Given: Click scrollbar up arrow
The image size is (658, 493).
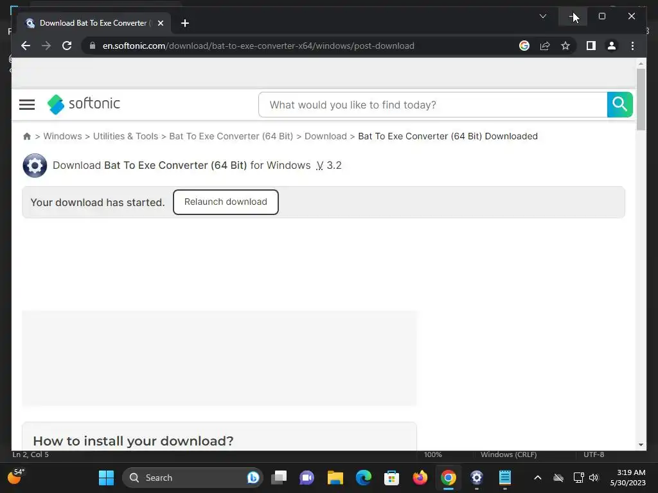Looking at the screenshot, I should click(x=641, y=64).
